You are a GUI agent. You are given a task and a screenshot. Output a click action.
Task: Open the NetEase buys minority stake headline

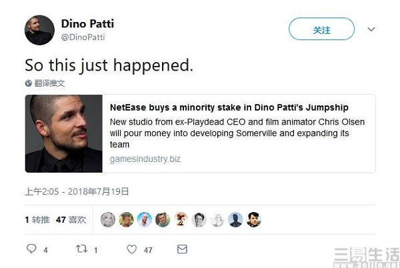click(x=229, y=107)
